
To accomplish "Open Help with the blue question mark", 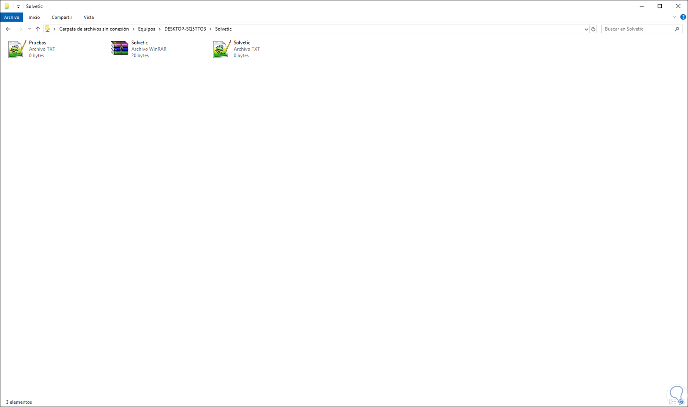I will (x=683, y=17).
